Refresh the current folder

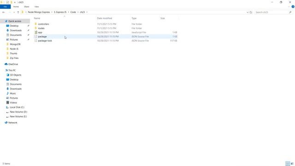[x=251, y=12]
